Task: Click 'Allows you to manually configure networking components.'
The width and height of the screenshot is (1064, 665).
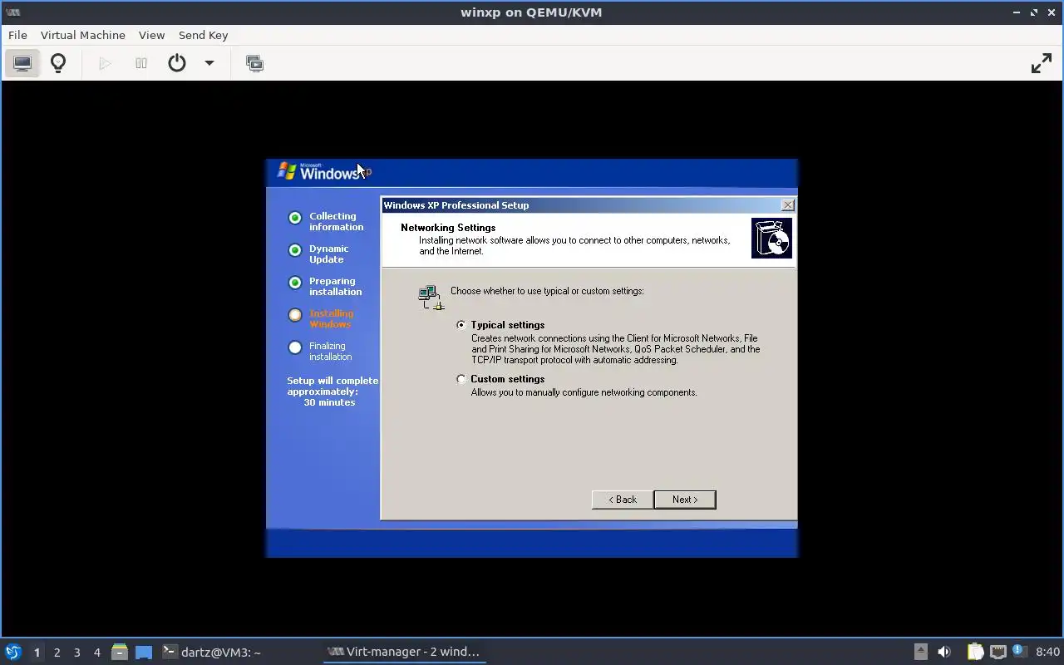Action: tap(584, 392)
